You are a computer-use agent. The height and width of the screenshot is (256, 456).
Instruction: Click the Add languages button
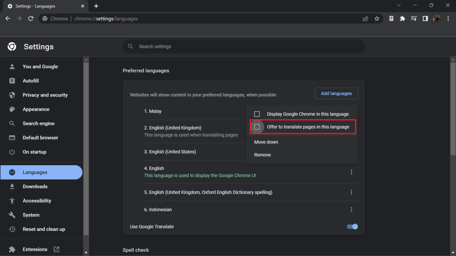point(336,93)
